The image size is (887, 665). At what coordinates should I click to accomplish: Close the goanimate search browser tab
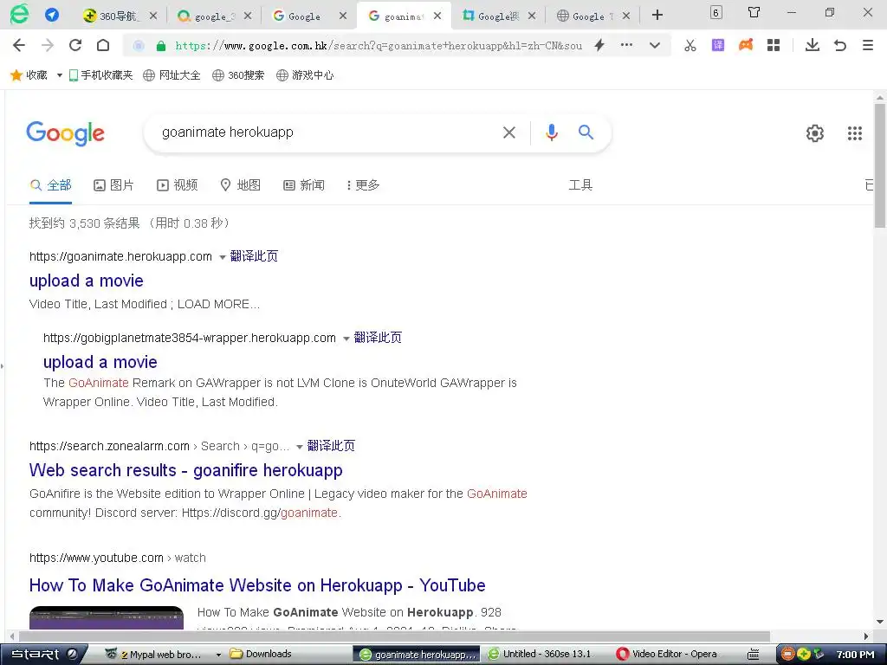click(x=437, y=16)
